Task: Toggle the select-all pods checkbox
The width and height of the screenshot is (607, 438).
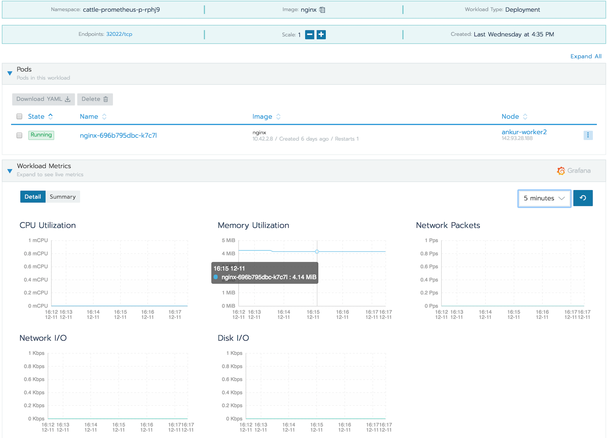Action: pyautogui.click(x=19, y=116)
